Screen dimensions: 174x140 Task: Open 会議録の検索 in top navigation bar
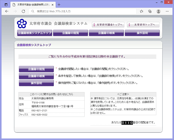click(106, 33)
